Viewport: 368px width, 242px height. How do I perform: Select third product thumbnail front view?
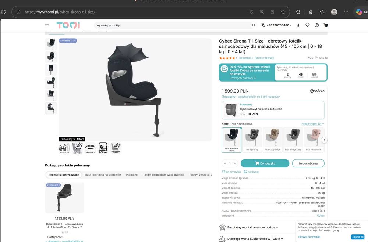point(51,70)
